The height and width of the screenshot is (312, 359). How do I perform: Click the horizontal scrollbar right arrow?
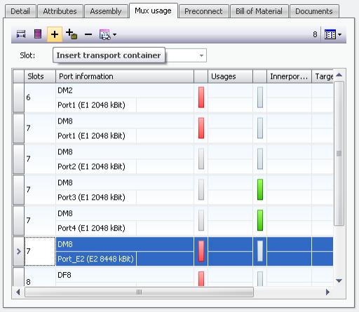point(327,292)
